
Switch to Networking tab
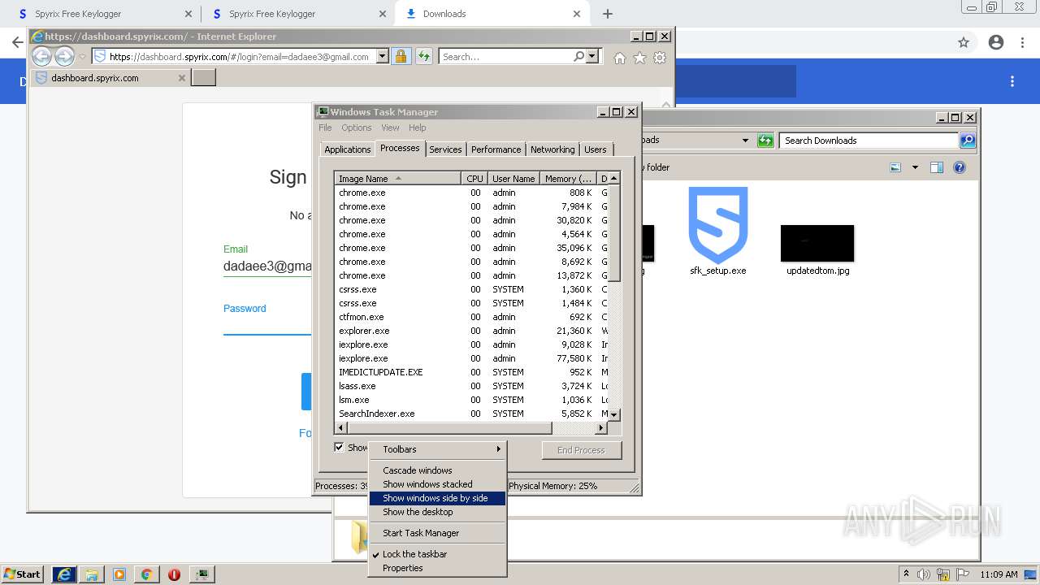[x=552, y=149]
